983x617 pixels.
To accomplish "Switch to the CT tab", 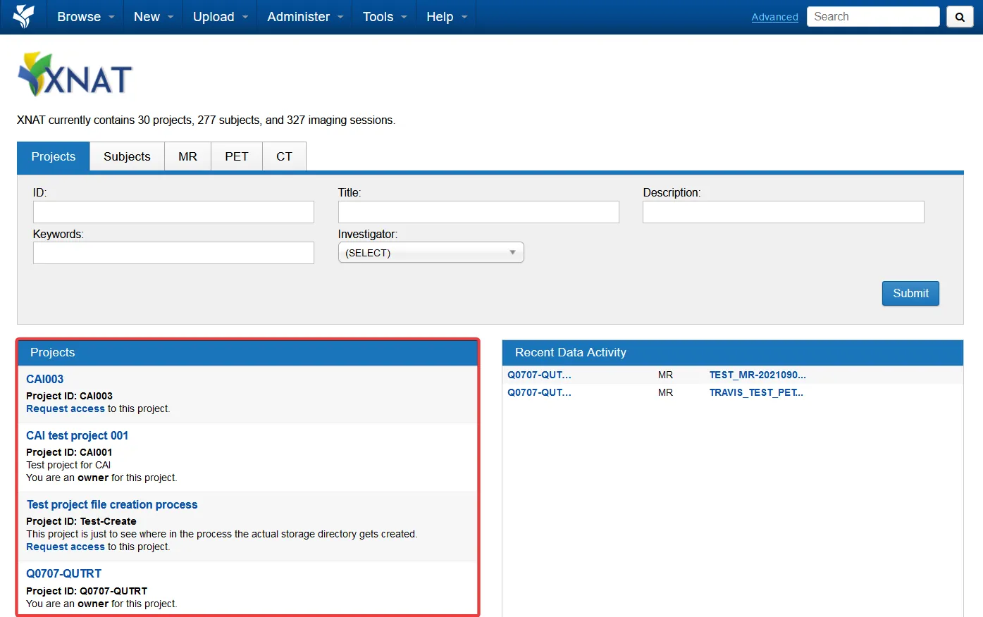I will click(x=284, y=156).
